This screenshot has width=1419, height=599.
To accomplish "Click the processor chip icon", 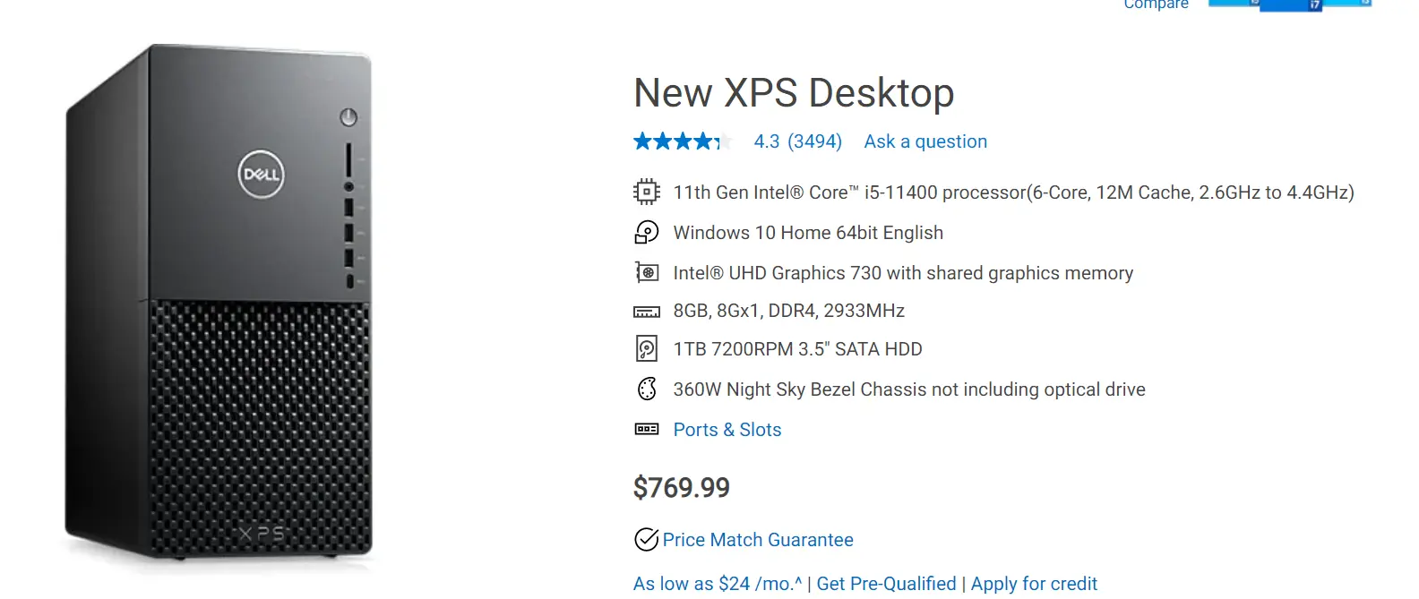I will point(646,192).
